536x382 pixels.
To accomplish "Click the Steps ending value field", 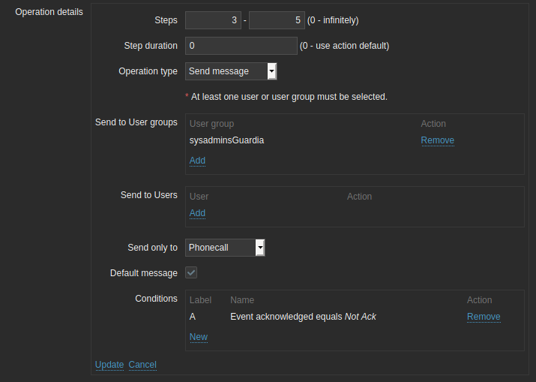I will click(276, 20).
